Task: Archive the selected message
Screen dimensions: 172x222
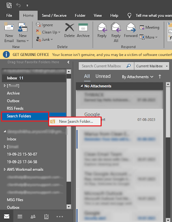Action: coord(83,30)
